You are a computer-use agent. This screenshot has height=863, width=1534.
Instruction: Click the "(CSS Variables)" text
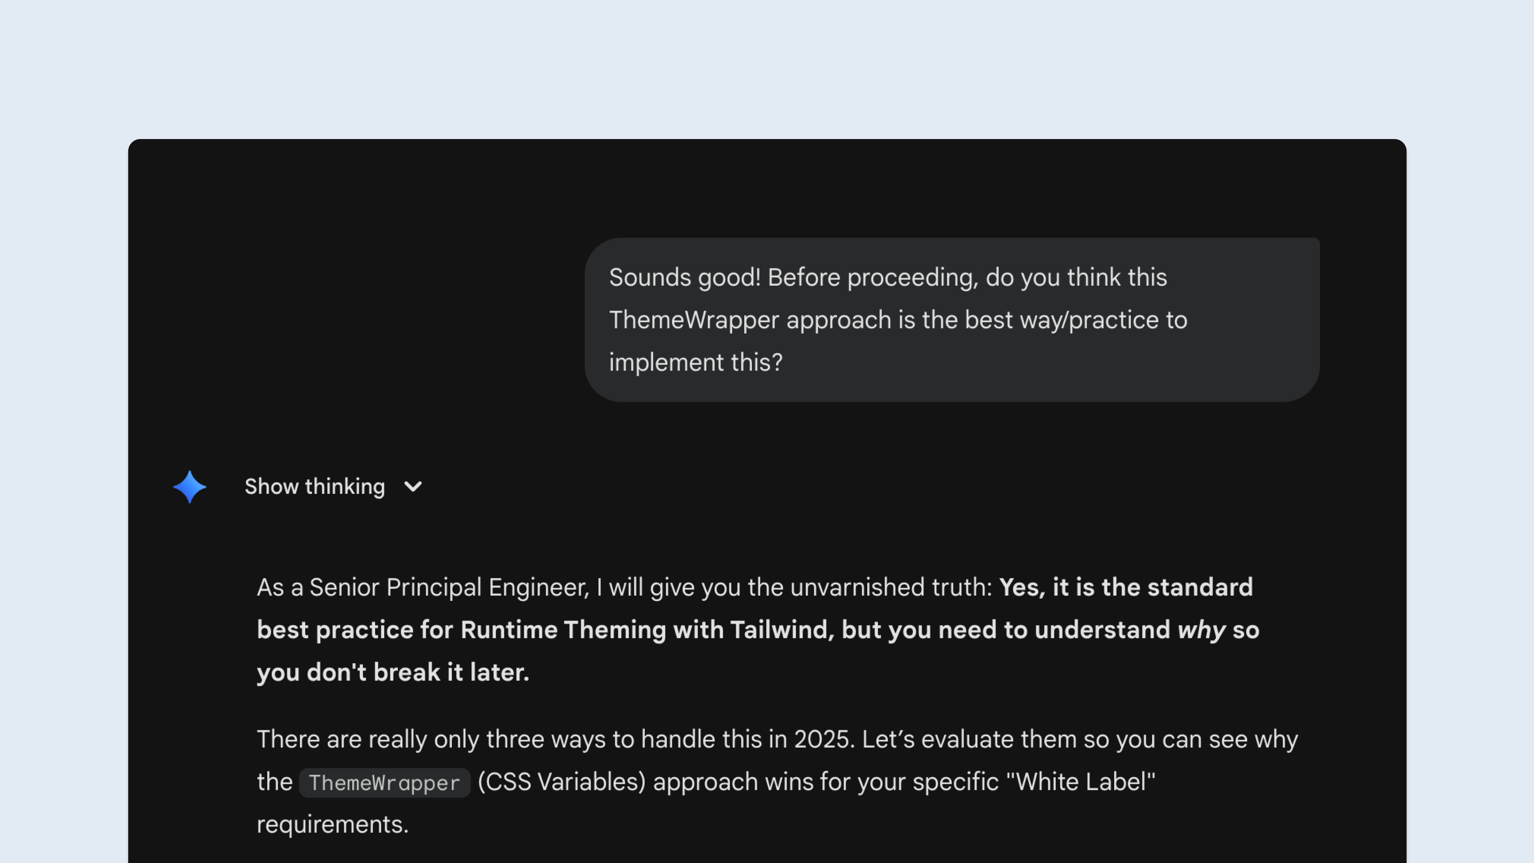[x=562, y=782]
